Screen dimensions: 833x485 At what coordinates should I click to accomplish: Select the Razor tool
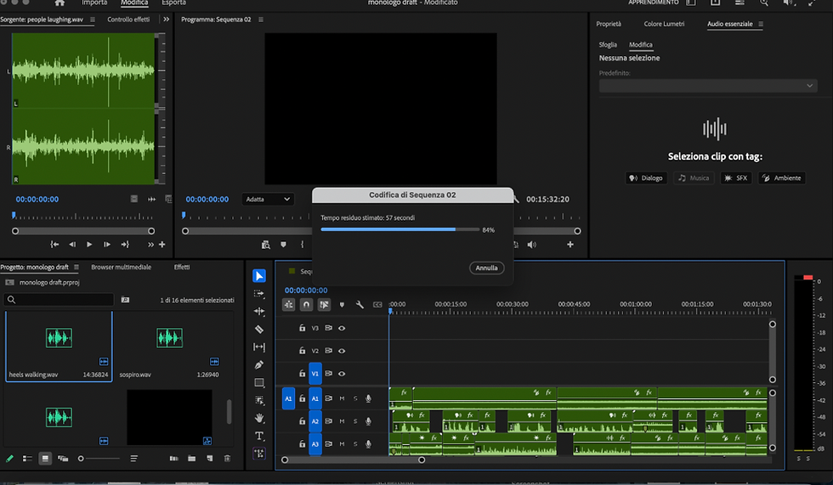(x=259, y=330)
